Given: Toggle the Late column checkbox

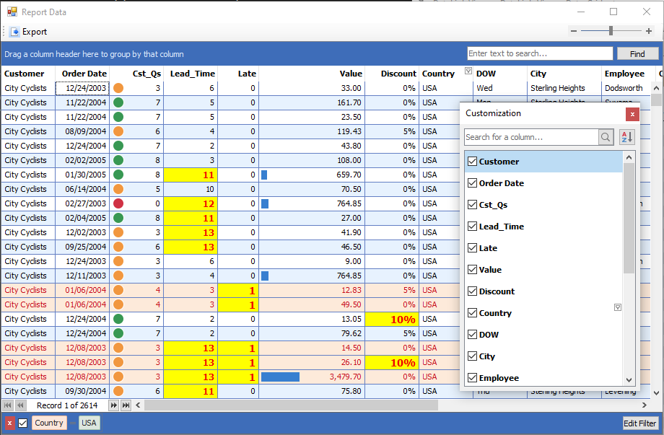Looking at the screenshot, I should point(473,247).
